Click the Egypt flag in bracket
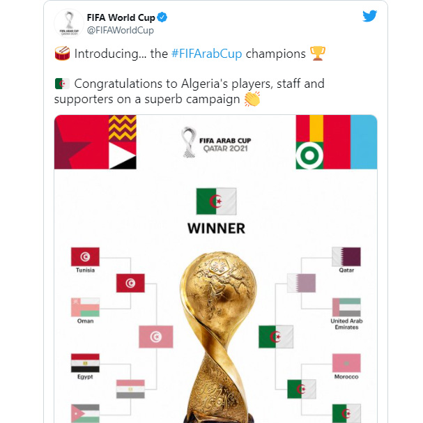This screenshot has width=423, height=423. click(x=85, y=363)
